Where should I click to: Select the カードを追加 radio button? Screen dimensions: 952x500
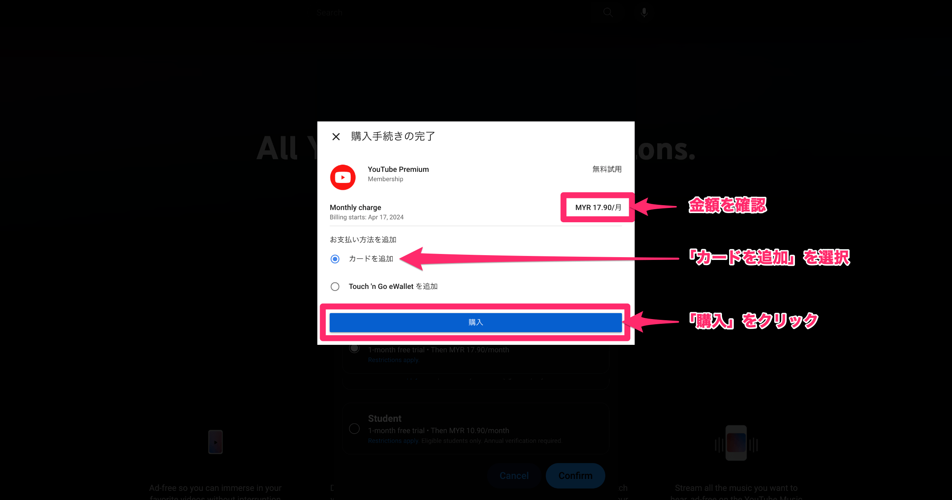pyautogui.click(x=335, y=259)
